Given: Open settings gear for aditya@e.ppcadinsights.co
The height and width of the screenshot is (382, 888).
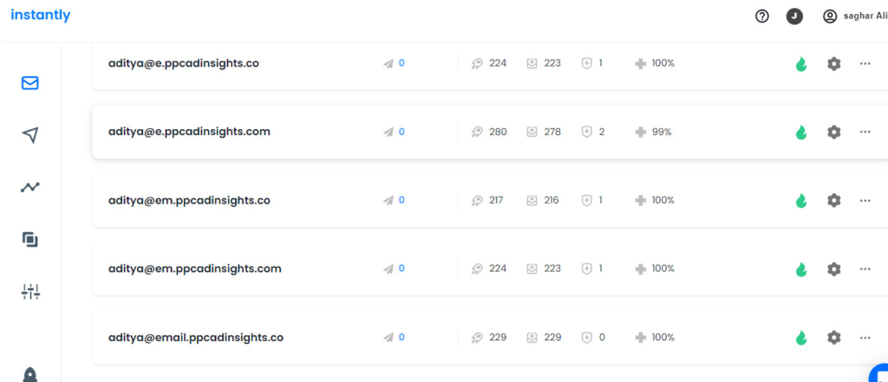Looking at the screenshot, I should [x=833, y=63].
